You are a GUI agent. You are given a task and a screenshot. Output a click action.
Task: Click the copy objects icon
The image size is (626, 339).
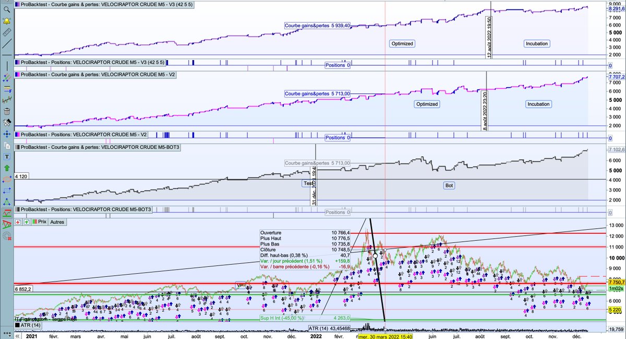(x=7, y=145)
